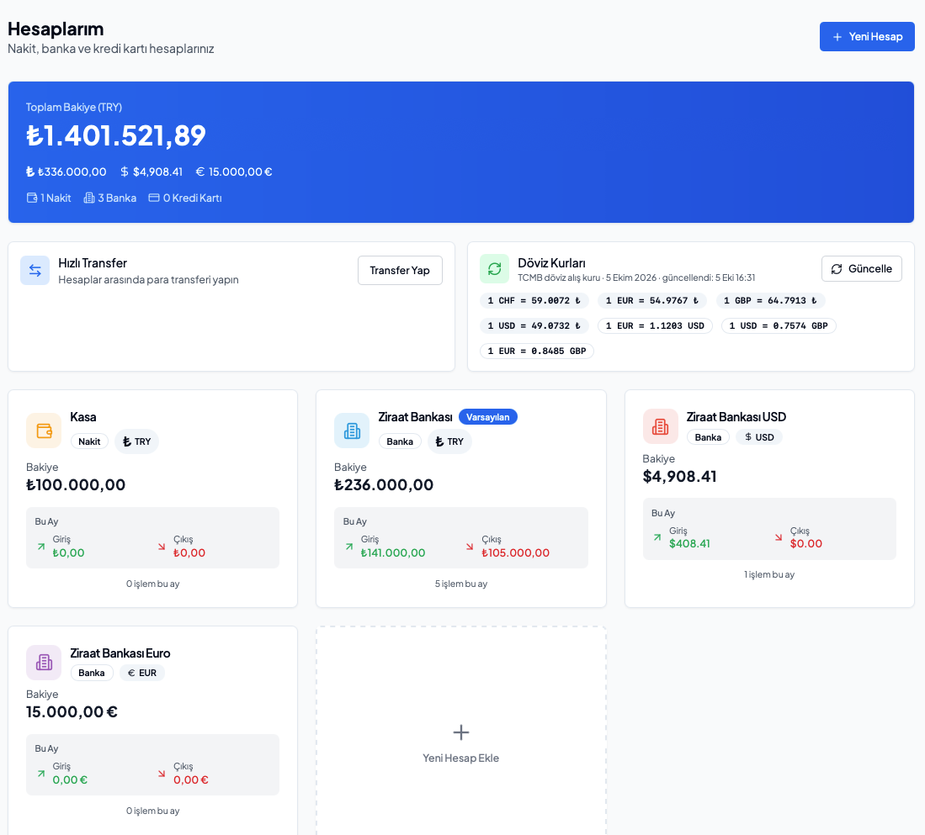The width and height of the screenshot is (925, 835).
Task: Click the USD currency tag
Action: point(759,437)
